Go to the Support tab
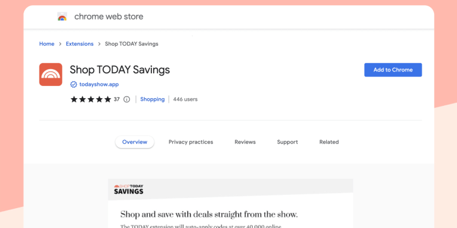Screen dimensions: 457x228 pyautogui.click(x=288, y=142)
